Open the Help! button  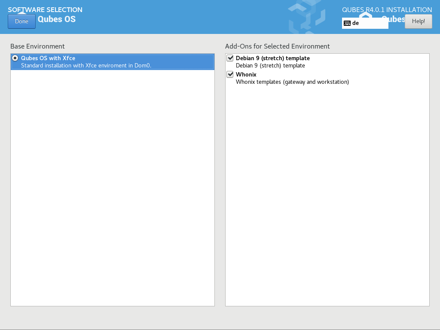[x=418, y=21]
